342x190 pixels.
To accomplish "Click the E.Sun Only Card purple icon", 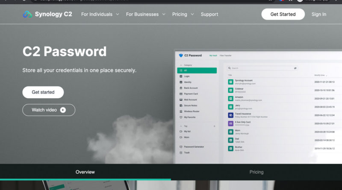I will (230, 123).
